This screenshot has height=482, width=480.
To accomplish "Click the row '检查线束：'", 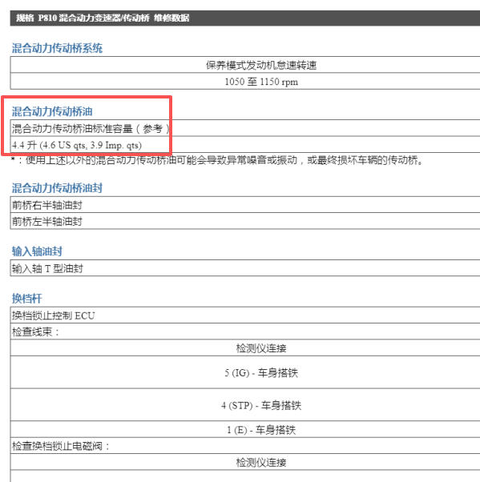I will coord(245,331).
